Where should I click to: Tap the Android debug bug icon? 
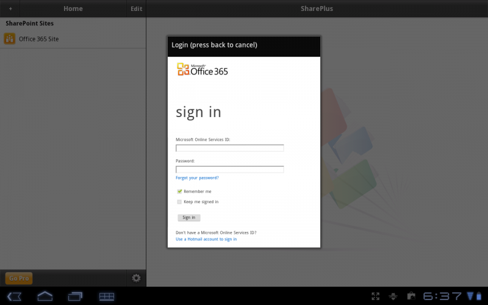(393, 296)
